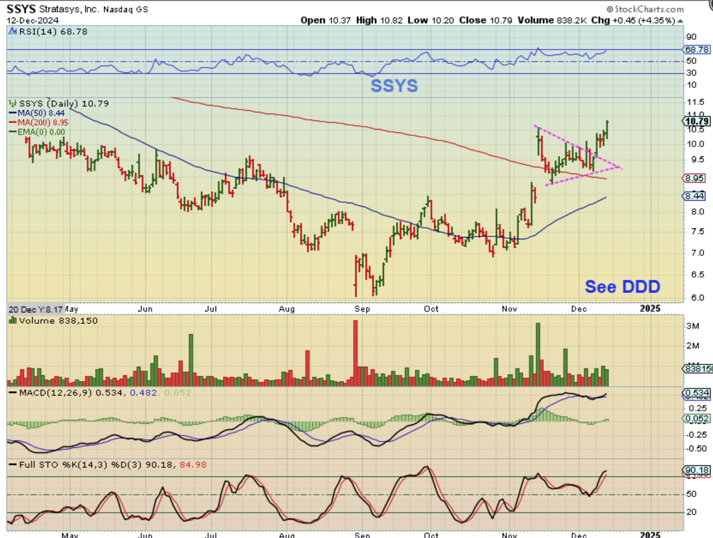Click the 20 Dec Y:8.17 crosshair readout
The width and height of the screenshot is (713, 538).
[34, 308]
